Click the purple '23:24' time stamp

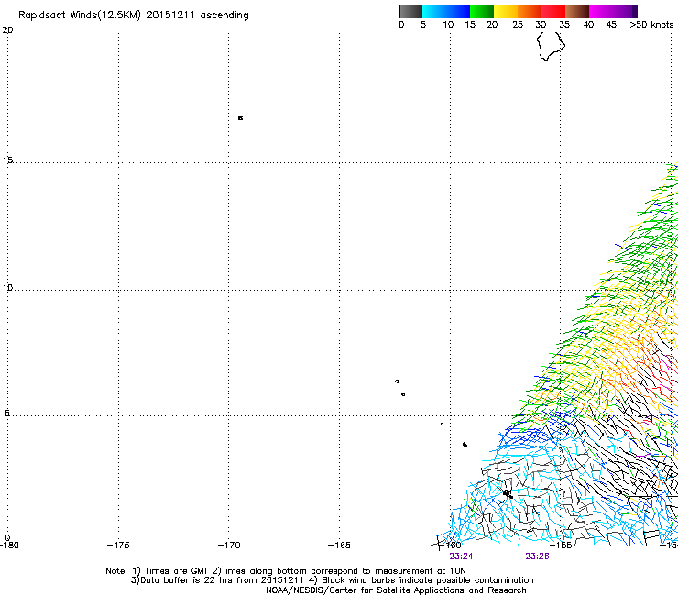[x=462, y=557]
